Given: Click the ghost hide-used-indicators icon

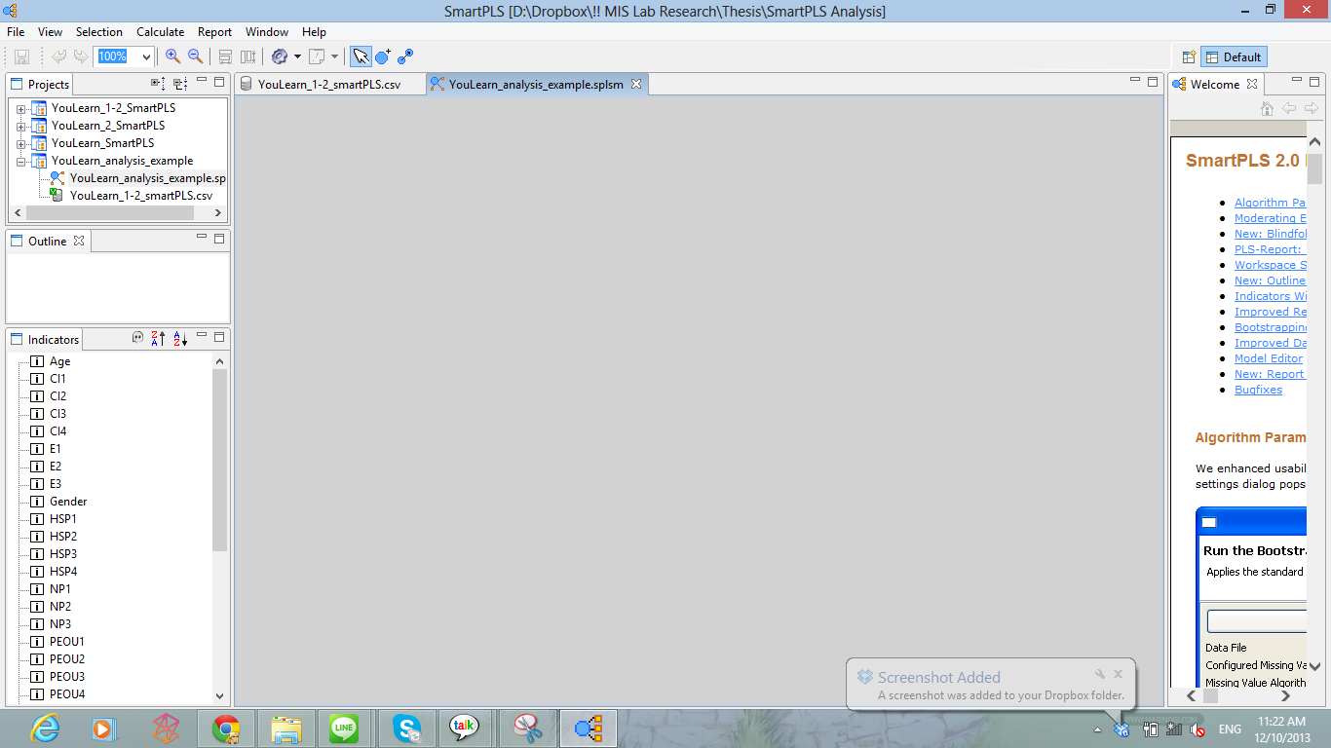Looking at the screenshot, I should 137,338.
